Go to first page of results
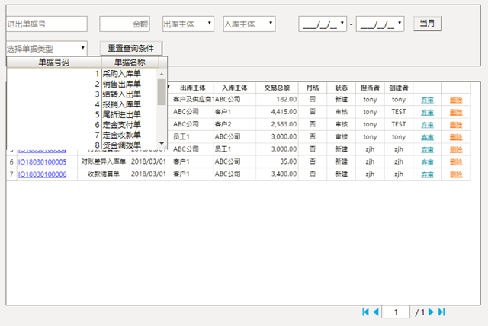 coord(366,312)
